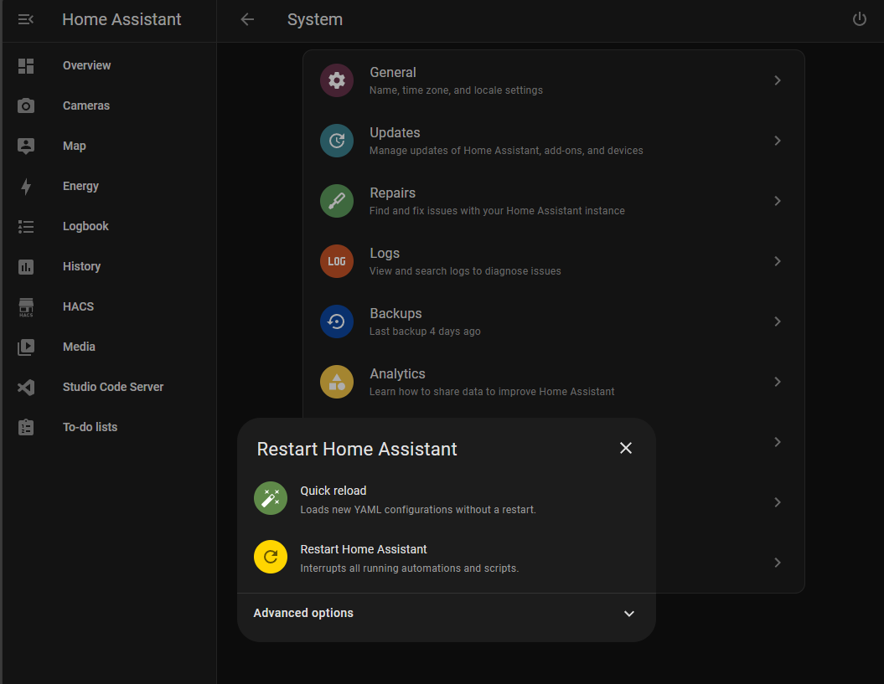Close the Restart Home Assistant dialog
The width and height of the screenshot is (884, 684).
click(x=625, y=448)
